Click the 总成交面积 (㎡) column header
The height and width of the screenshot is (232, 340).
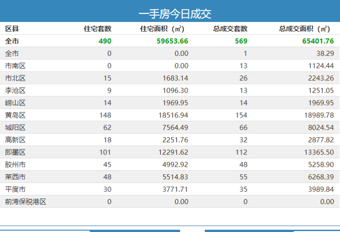[304, 29]
